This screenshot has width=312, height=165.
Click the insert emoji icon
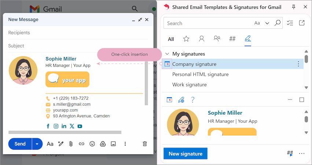point(92,144)
